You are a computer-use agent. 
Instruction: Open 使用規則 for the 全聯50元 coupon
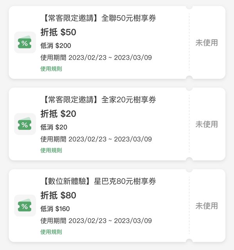point(51,69)
